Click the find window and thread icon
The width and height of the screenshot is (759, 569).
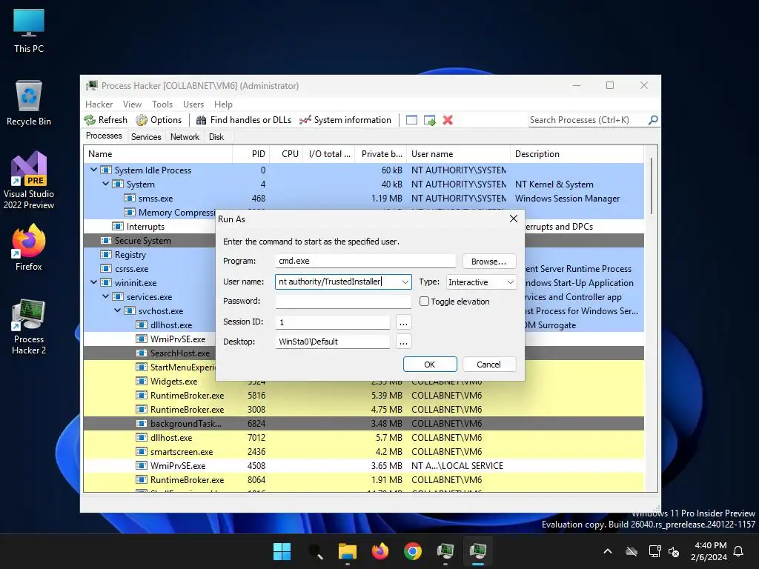click(x=429, y=120)
